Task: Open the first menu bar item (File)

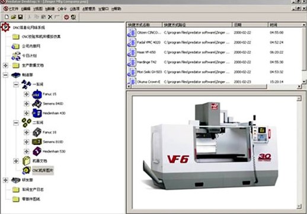Action: coord(11,9)
